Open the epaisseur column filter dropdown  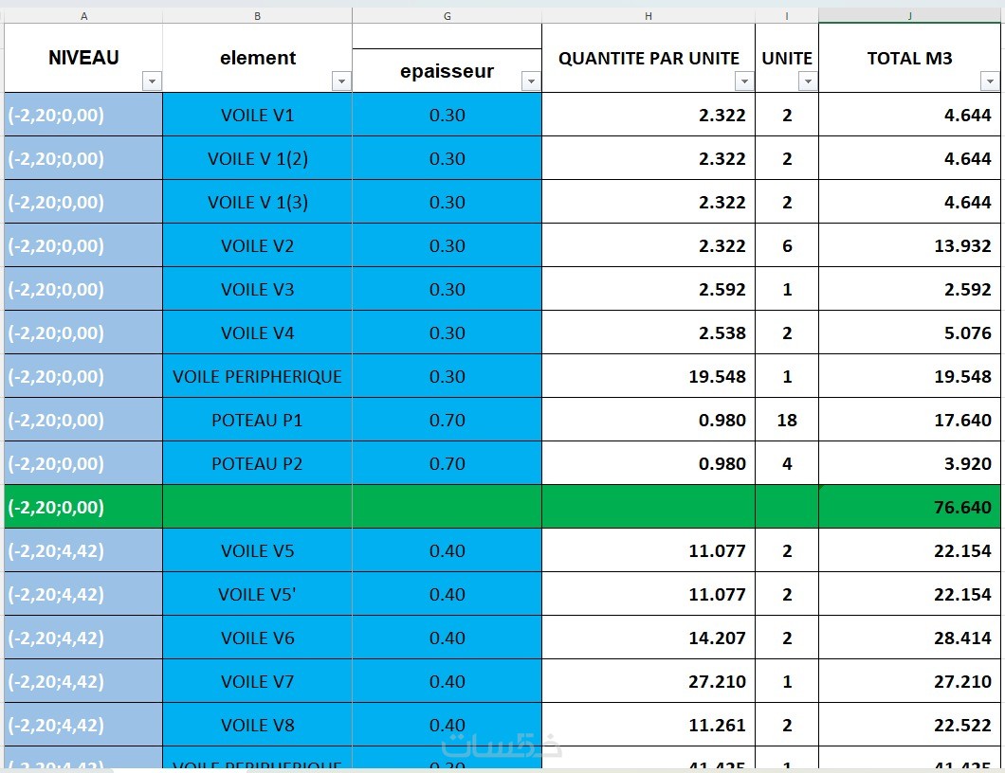point(531,81)
